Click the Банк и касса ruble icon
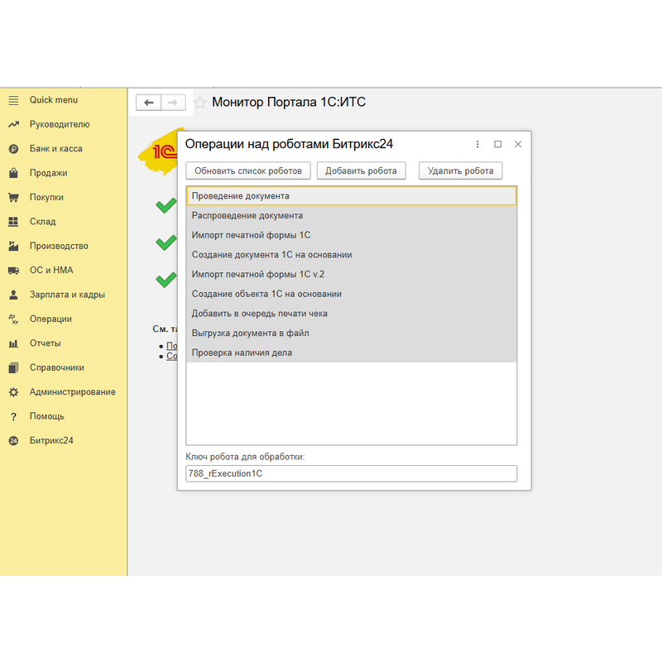 point(13,149)
